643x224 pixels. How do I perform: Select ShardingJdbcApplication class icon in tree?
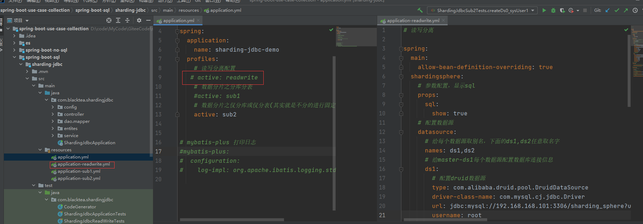[x=60, y=143]
